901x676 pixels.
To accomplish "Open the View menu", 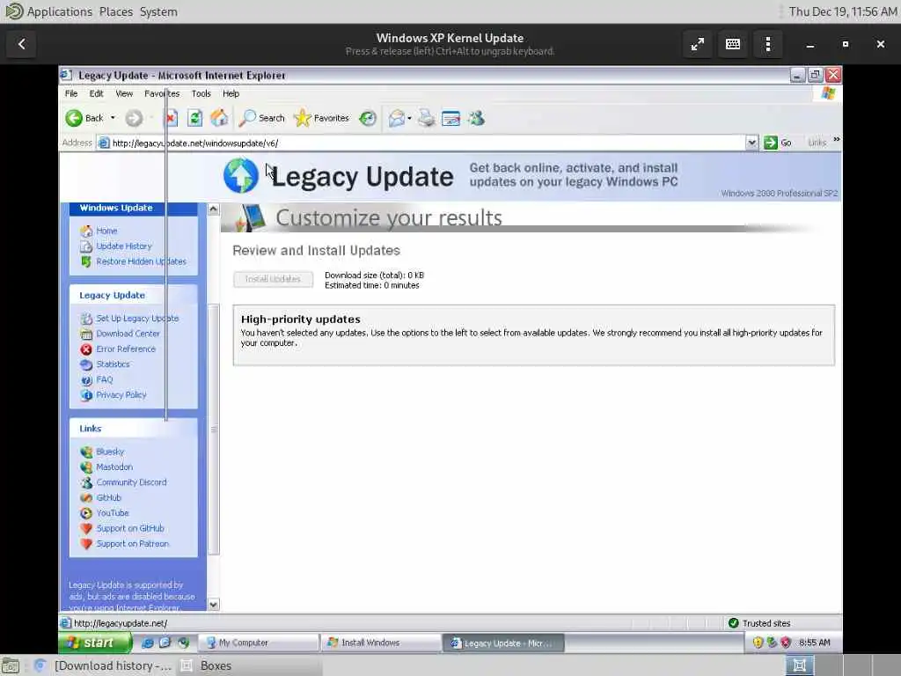I will point(124,93).
